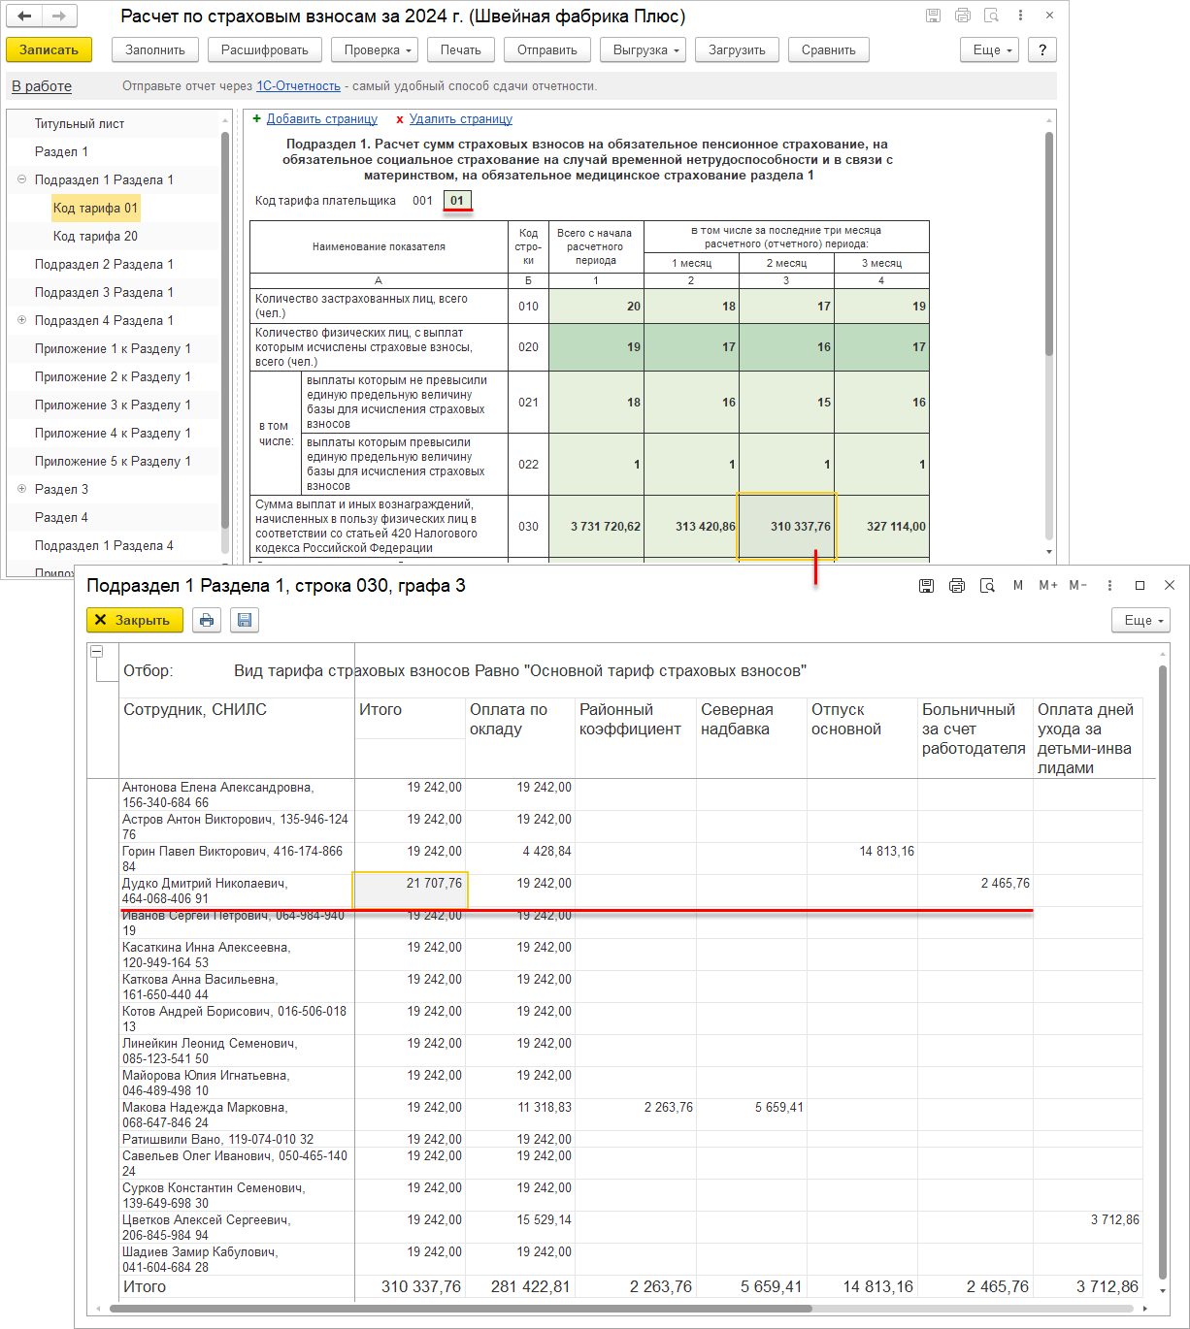Open the 1С-Отчетность link
1190x1329 pixels.
[x=298, y=86]
